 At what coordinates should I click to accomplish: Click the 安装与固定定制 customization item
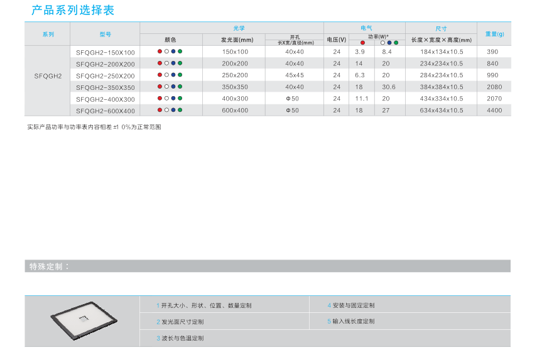click(353, 305)
